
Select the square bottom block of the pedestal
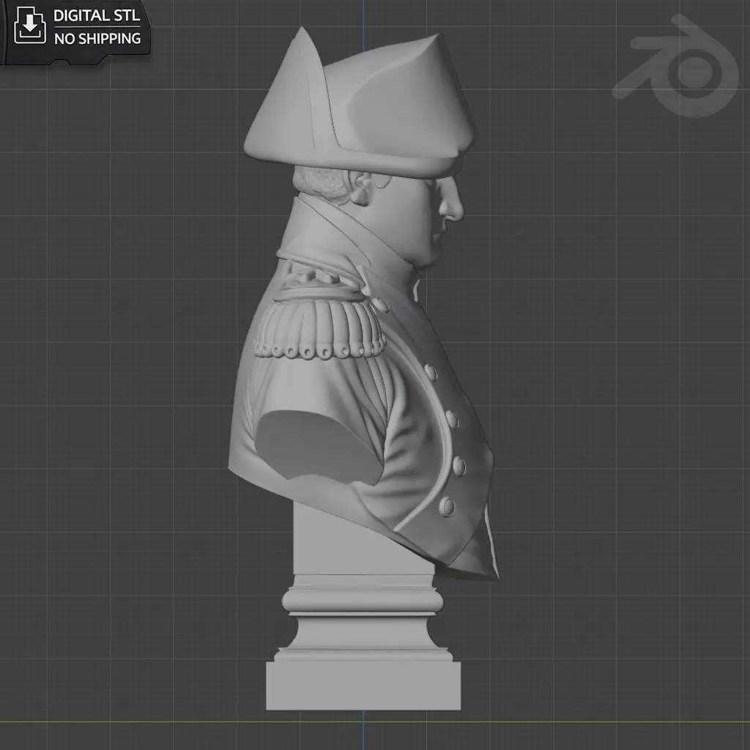point(363,686)
